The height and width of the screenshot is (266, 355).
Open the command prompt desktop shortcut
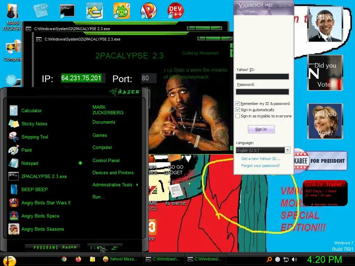point(67,11)
